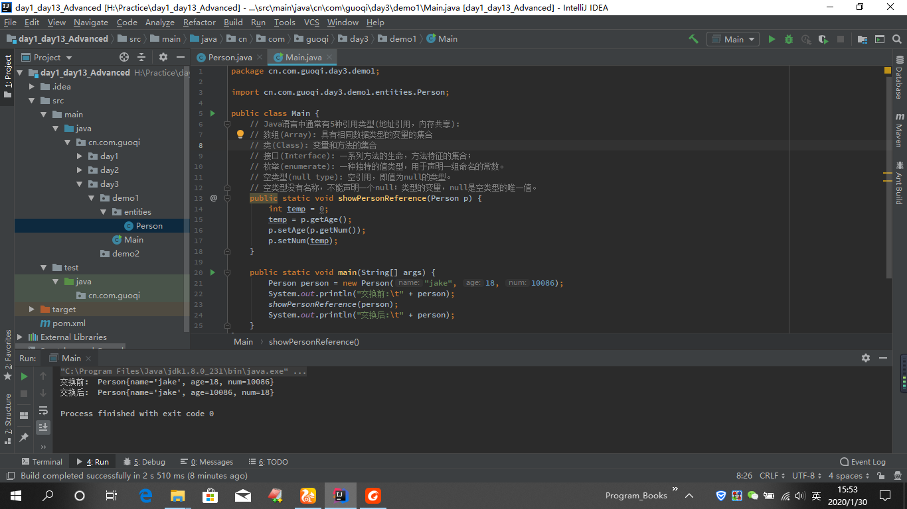Toggle the Maven tool window
The height and width of the screenshot is (509, 907).
point(900,130)
